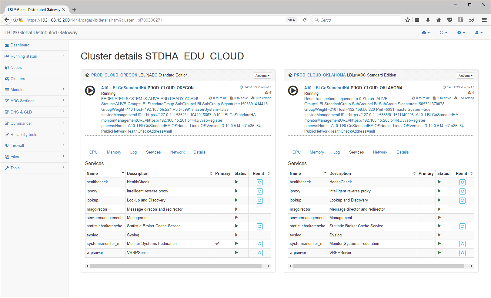This screenshot has height=298, width=491.
Task: Expand Running status sidebar menu
Action: coord(34,56)
